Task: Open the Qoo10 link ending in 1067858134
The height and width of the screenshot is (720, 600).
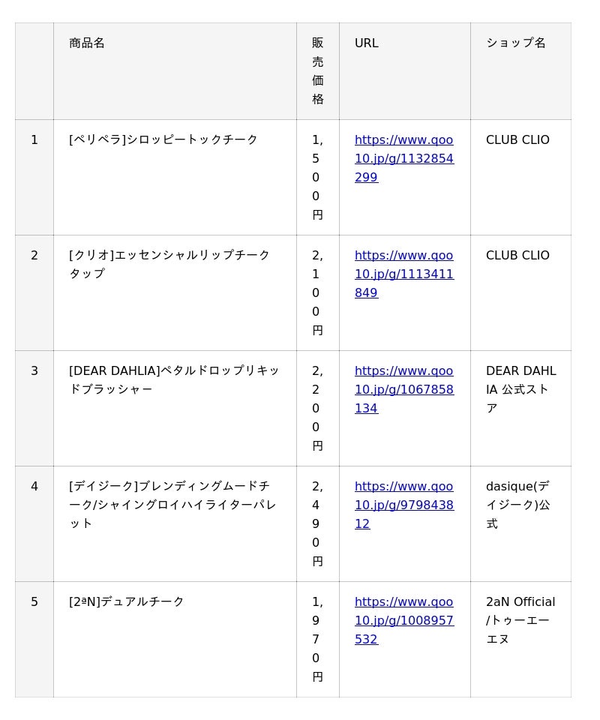Action: (x=403, y=389)
